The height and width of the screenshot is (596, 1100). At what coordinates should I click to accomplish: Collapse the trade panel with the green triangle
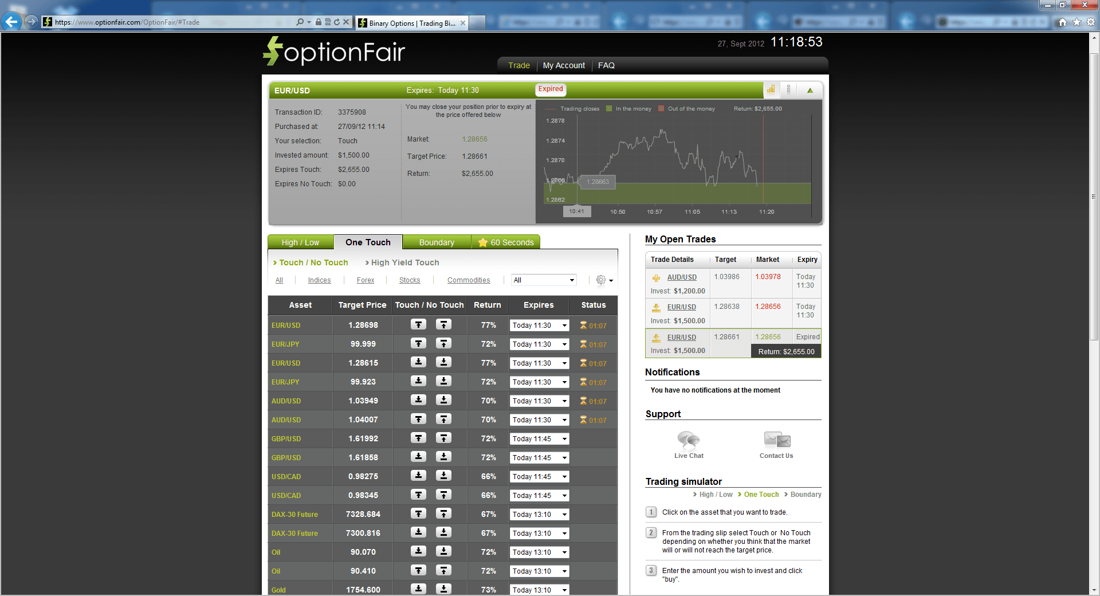pos(810,90)
